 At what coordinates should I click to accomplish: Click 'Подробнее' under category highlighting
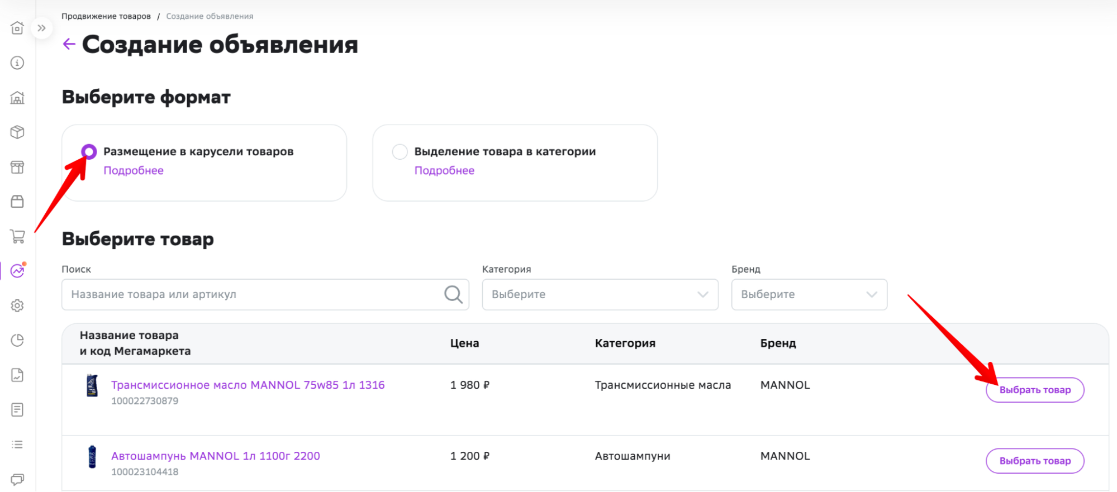click(444, 170)
